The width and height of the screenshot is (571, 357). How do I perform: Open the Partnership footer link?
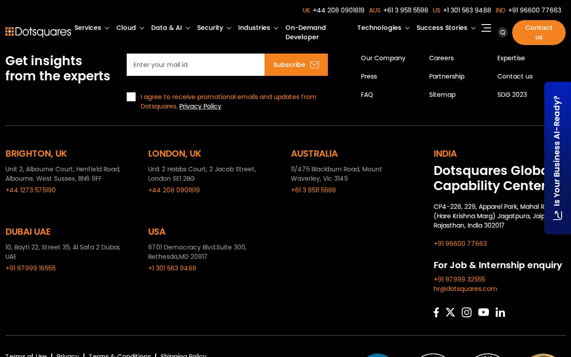[x=447, y=76]
